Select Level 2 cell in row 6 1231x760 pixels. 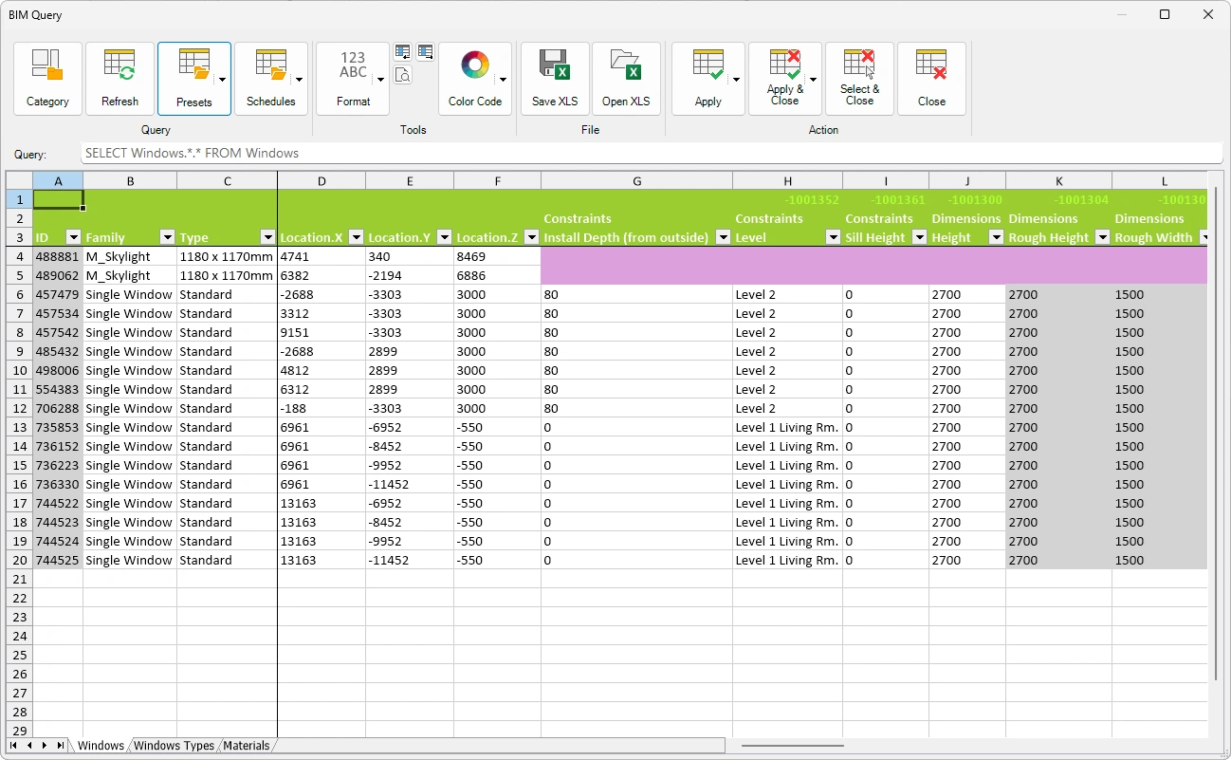coord(787,294)
